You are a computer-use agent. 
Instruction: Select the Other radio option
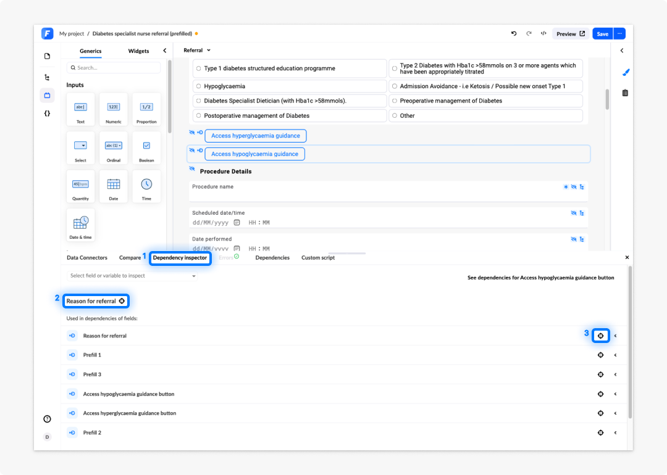point(395,115)
